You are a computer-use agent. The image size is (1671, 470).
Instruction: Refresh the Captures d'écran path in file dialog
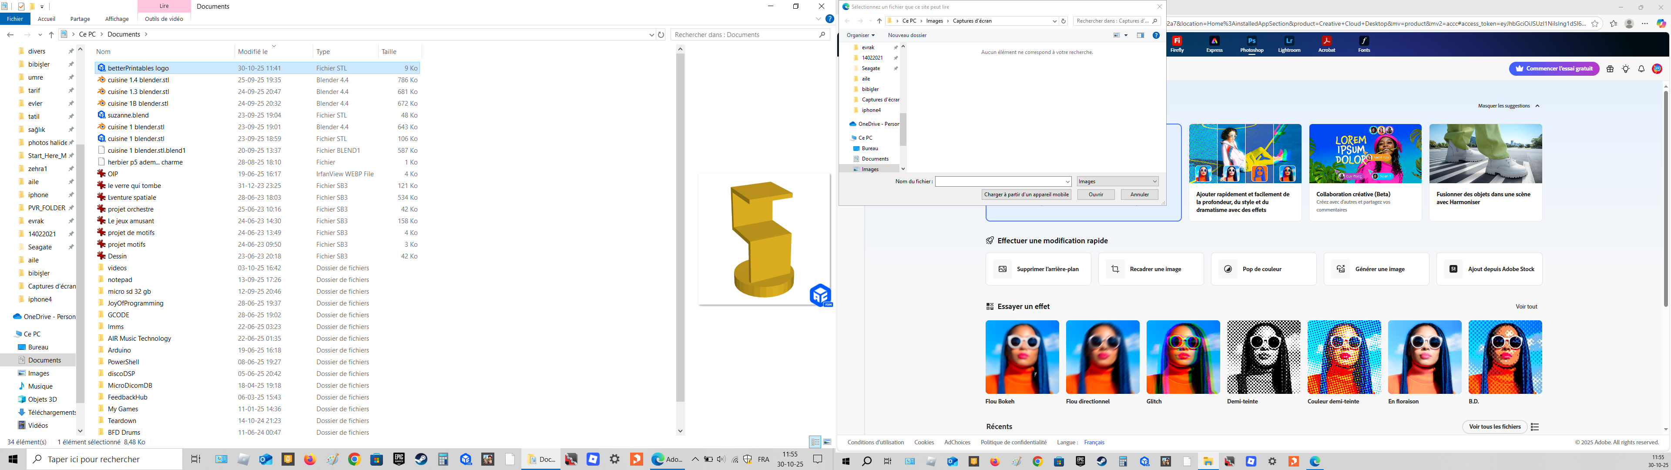tap(1064, 21)
